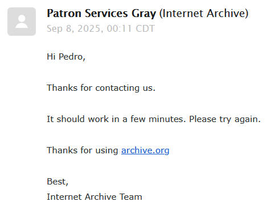Select the (Internet Archive) organization label

[x=204, y=14]
